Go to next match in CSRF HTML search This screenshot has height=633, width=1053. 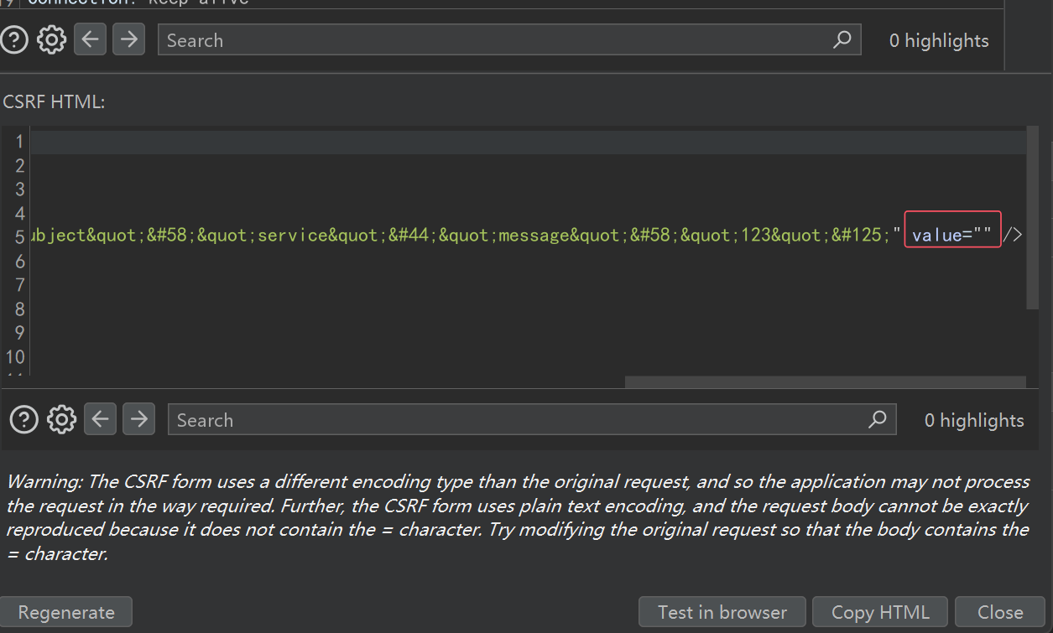pyautogui.click(x=138, y=418)
